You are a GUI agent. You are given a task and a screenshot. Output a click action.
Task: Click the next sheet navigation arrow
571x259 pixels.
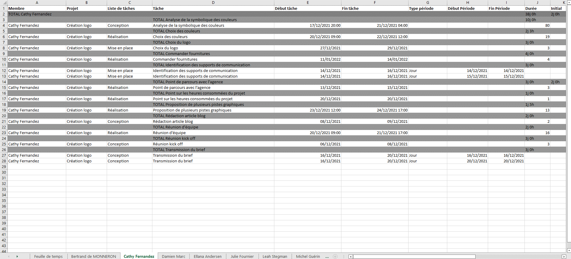tap(17, 256)
